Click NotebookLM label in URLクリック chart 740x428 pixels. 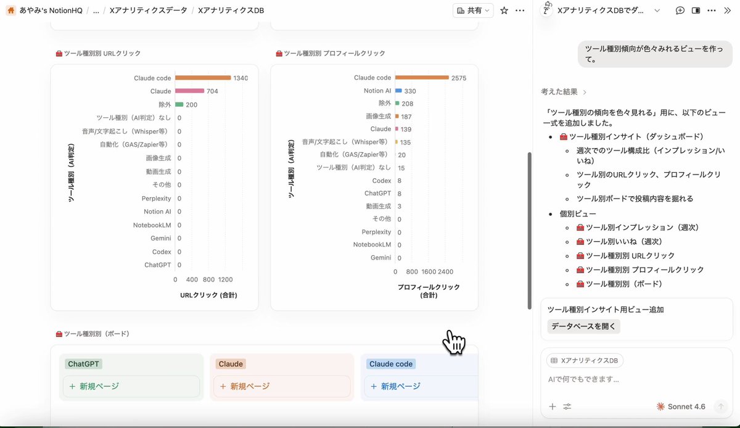pos(152,225)
